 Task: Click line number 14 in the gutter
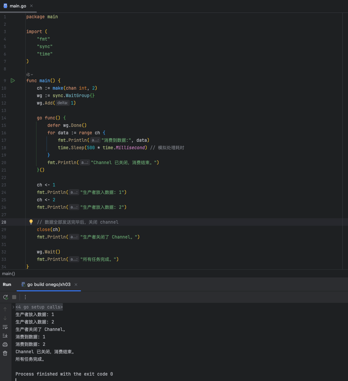tap(4, 118)
